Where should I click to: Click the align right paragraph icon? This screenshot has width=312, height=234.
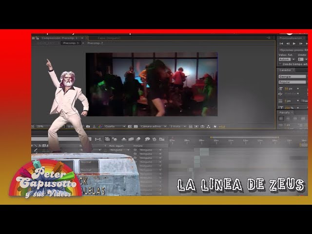click(295, 118)
